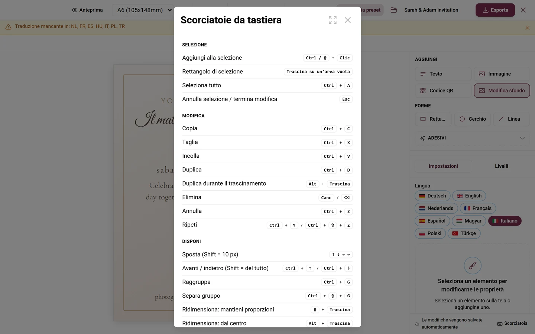Select Magyar language

469,221
